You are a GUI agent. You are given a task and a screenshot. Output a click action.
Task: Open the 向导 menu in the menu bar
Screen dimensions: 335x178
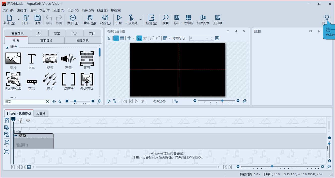(x=88, y=10)
